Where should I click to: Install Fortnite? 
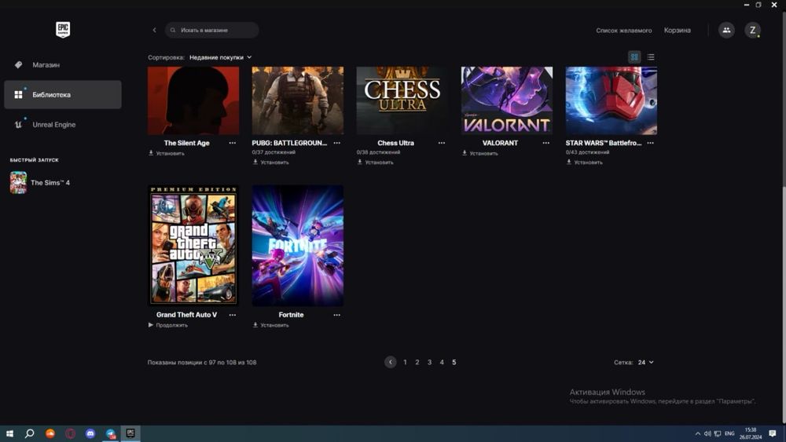pyautogui.click(x=270, y=325)
